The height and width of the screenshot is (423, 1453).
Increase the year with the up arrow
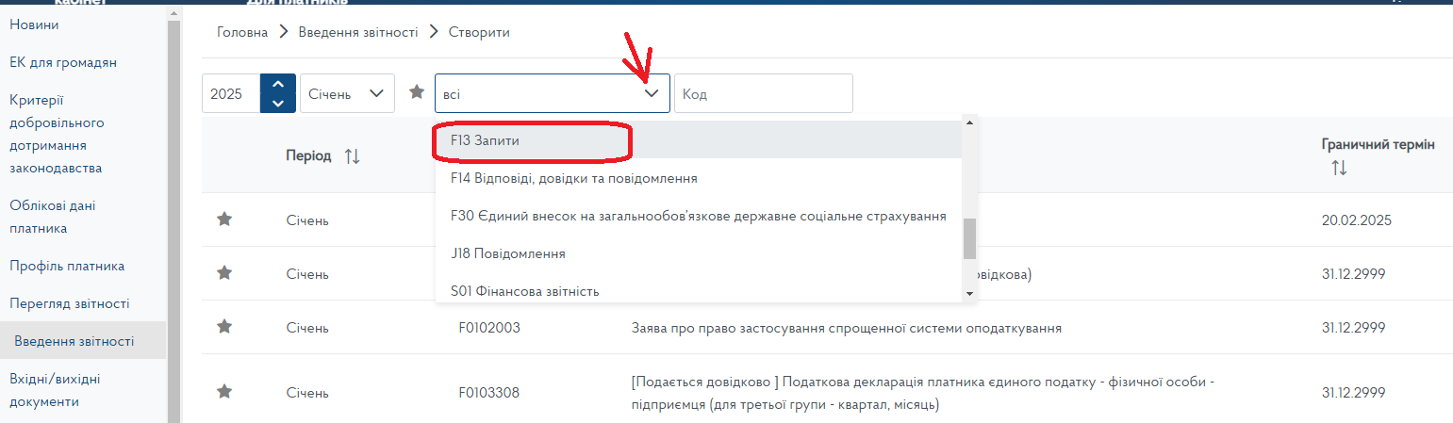click(277, 85)
